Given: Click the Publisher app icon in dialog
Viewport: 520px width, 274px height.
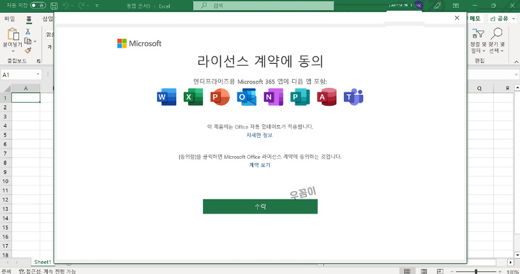Looking at the screenshot, I should 300,97.
